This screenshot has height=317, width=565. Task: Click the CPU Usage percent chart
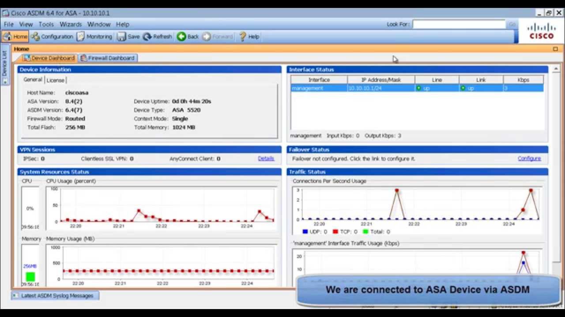pyautogui.click(x=162, y=208)
